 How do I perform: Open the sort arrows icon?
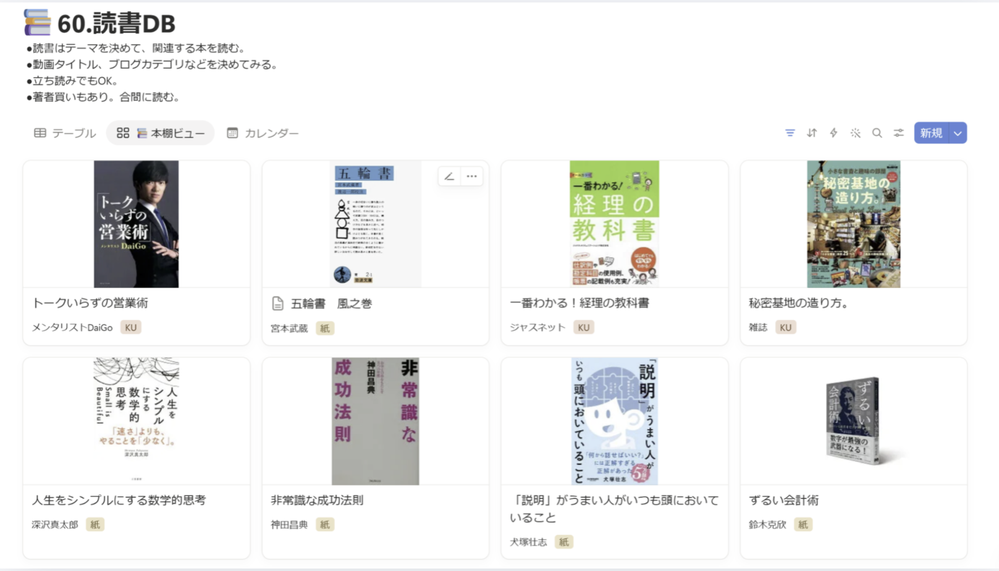812,133
